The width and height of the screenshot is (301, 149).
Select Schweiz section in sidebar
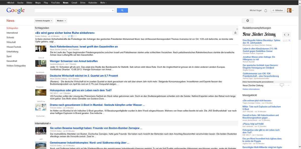[x=10, y=38]
